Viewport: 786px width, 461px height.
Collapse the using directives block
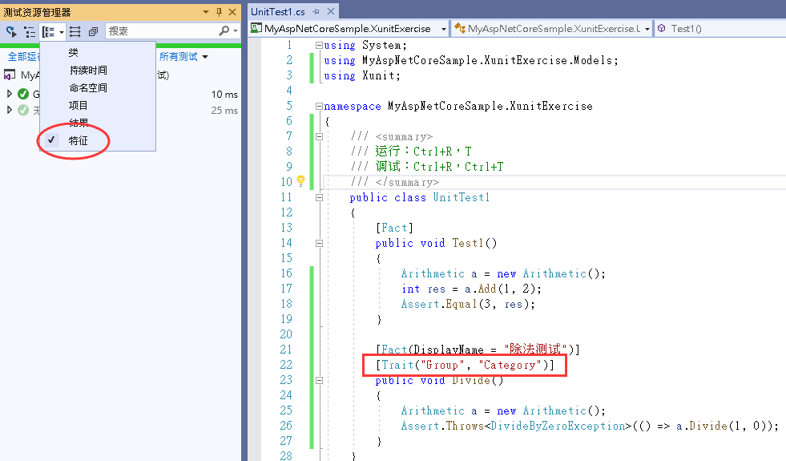(x=319, y=45)
